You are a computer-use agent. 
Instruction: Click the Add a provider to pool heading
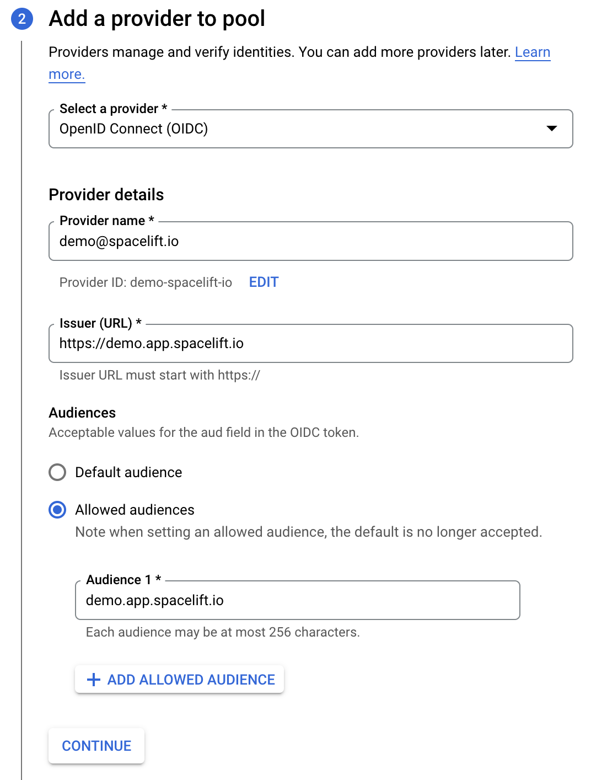pyautogui.click(x=157, y=18)
